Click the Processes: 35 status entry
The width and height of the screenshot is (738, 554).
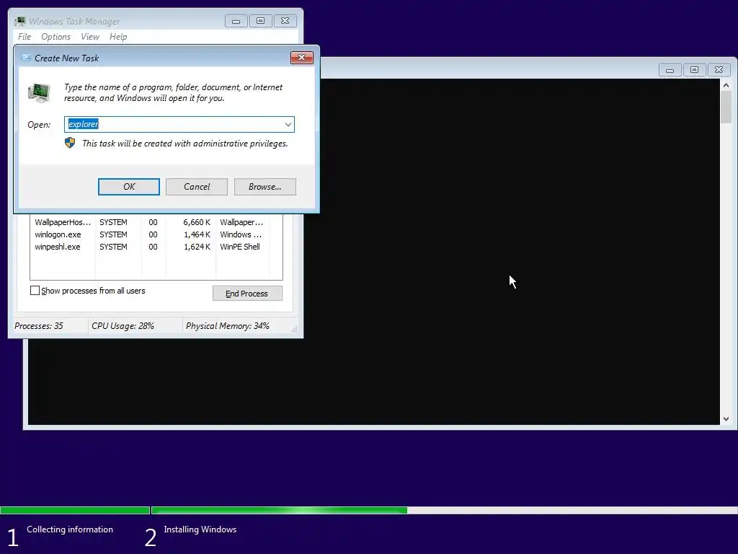pyautogui.click(x=39, y=325)
